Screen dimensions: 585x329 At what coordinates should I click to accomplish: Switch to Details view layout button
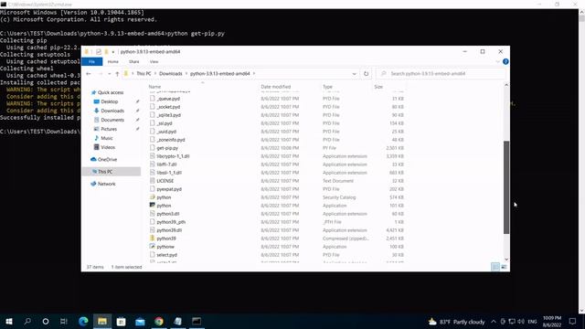pos(495,267)
